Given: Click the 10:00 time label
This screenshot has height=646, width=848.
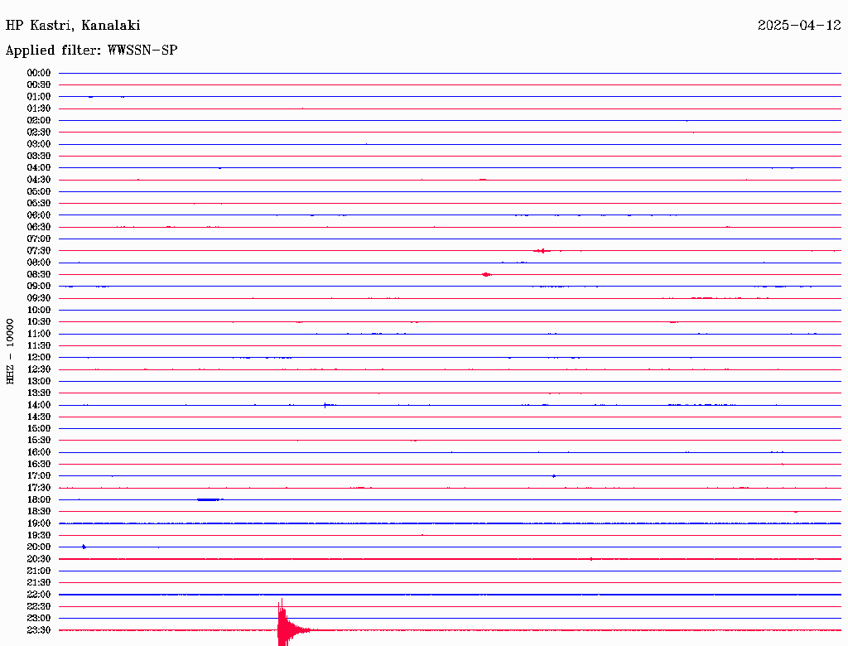Looking at the screenshot, I should click(x=39, y=310).
